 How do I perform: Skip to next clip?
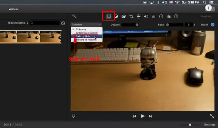coord(150,116)
